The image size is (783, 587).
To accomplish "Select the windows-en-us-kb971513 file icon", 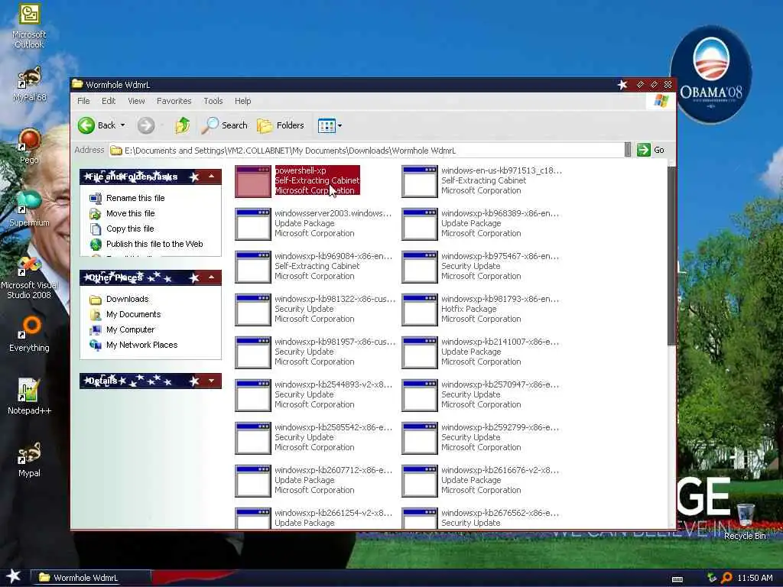I will [x=420, y=181].
